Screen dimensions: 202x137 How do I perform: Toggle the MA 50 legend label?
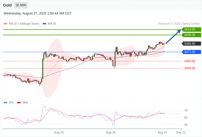(x=52, y=24)
